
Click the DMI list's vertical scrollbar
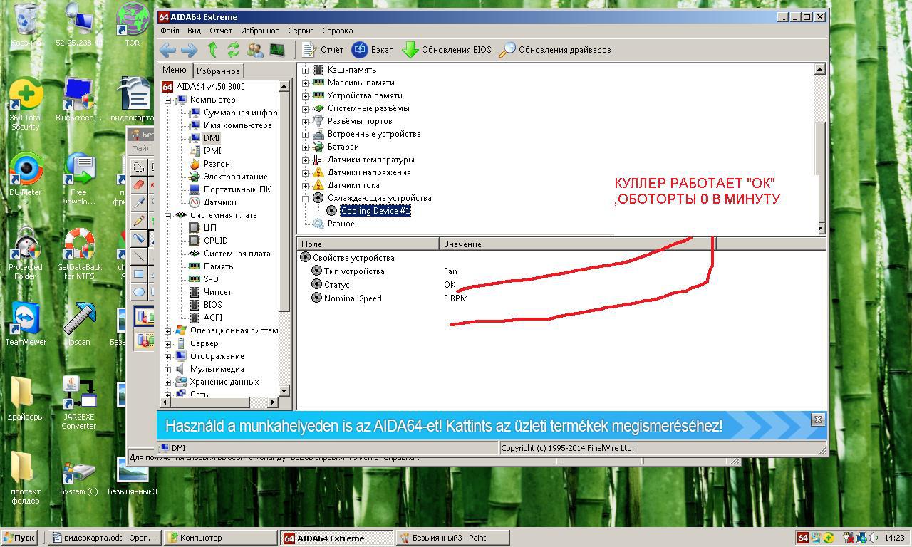(x=819, y=149)
